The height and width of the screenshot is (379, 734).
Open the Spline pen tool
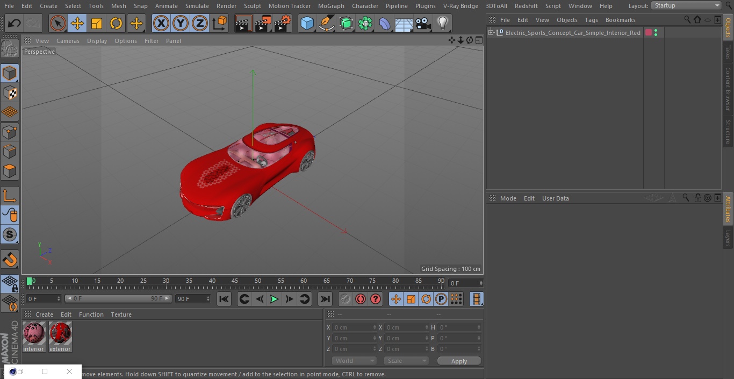(x=326, y=23)
